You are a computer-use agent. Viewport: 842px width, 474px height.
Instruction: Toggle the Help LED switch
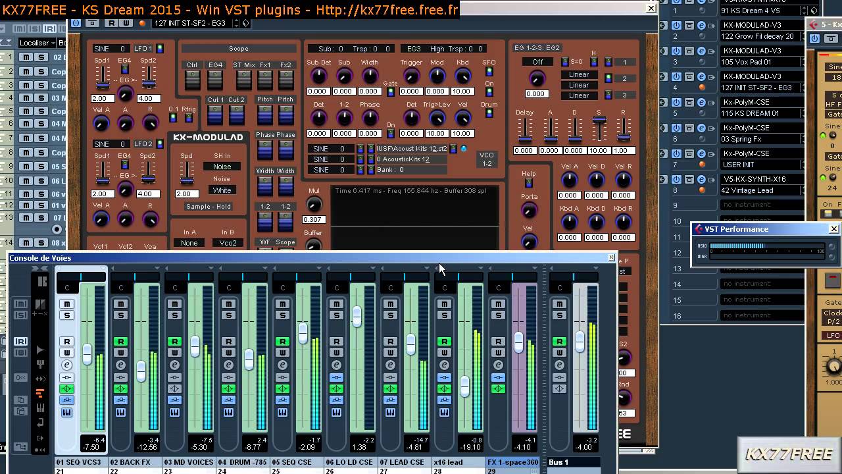528,183
